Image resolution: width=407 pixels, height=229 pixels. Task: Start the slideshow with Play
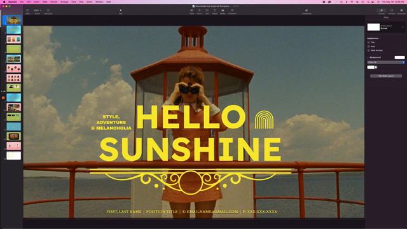point(120,11)
